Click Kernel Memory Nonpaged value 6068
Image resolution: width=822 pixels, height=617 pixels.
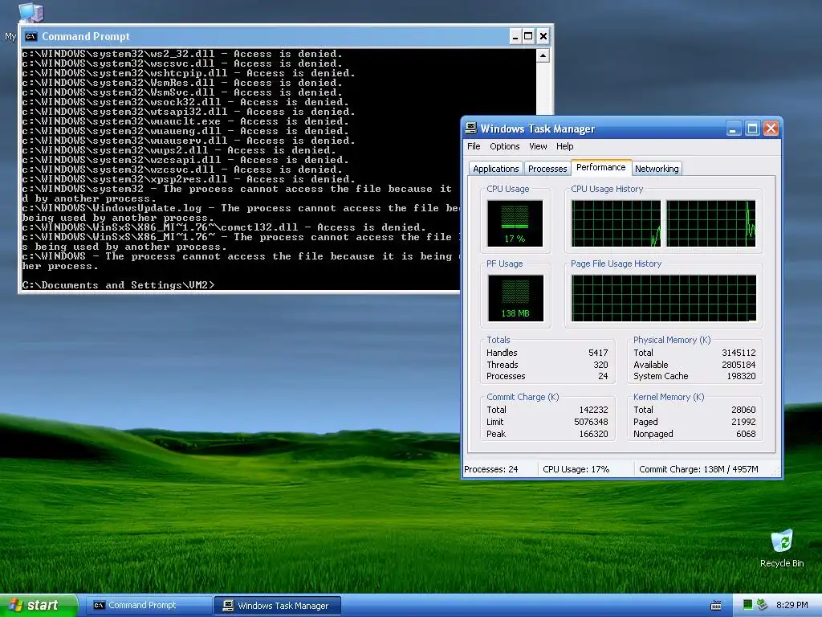click(746, 434)
